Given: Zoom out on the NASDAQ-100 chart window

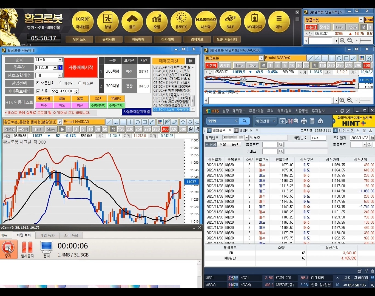Looking at the screenshot, I should tap(350, 100).
